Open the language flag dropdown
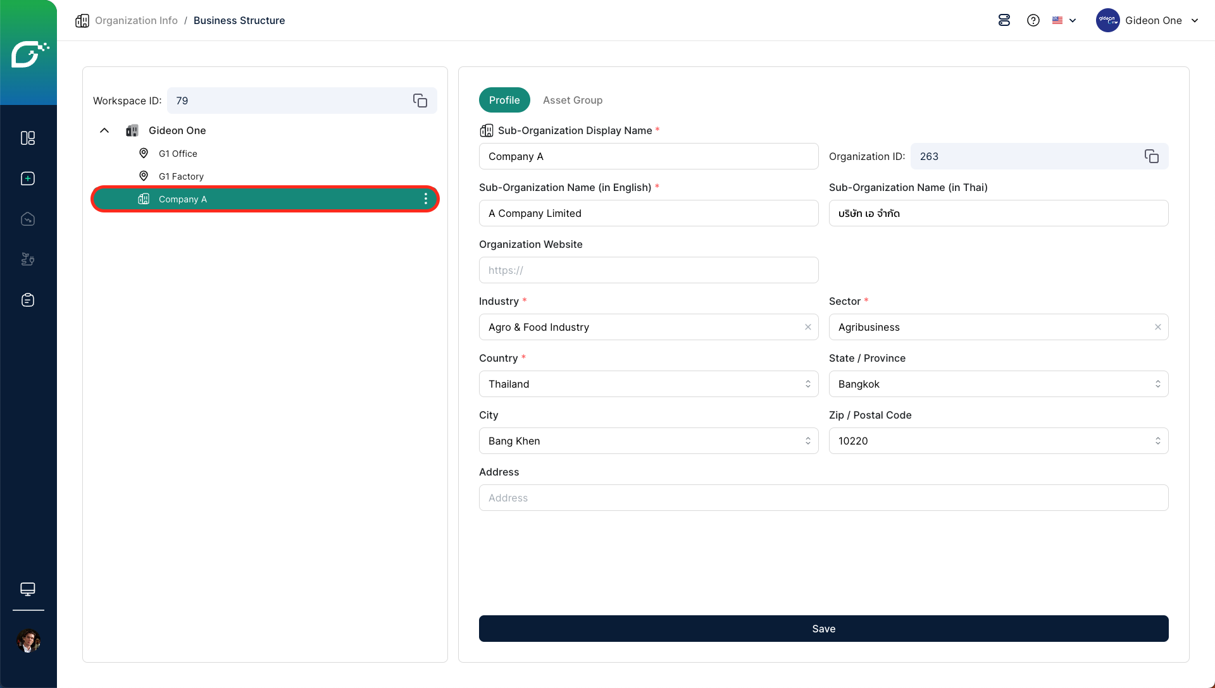 [x=1064, y=20]
